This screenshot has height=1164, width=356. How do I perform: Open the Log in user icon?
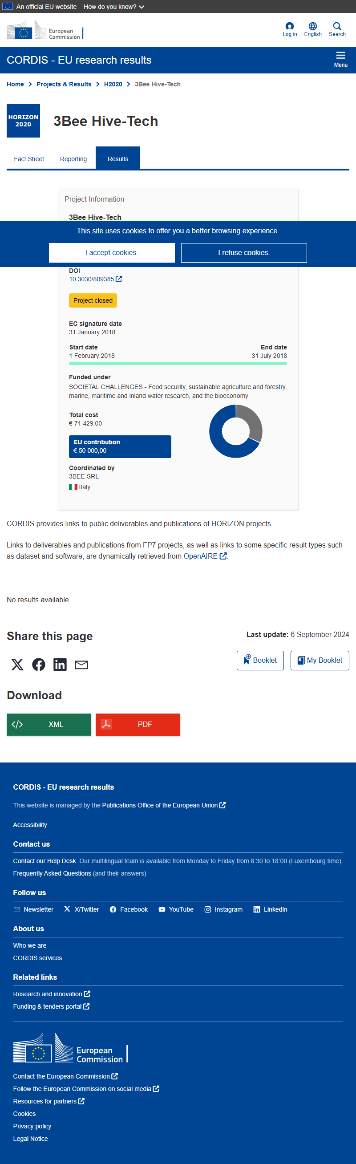pos(290,26)
